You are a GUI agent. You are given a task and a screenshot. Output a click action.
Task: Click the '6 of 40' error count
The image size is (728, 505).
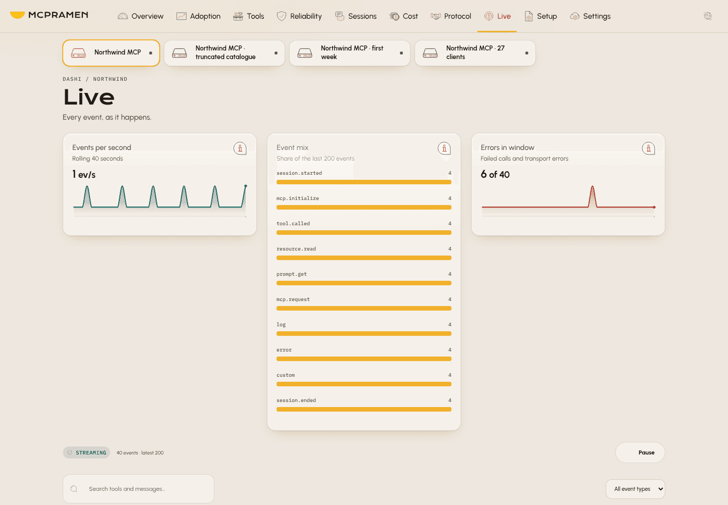click(x=495, y=174)
